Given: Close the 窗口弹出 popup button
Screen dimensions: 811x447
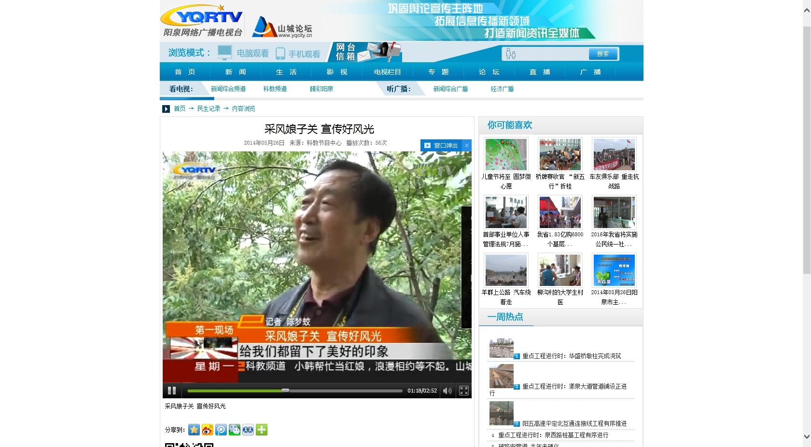Looking at the screenshot, I should click(467, 145).
